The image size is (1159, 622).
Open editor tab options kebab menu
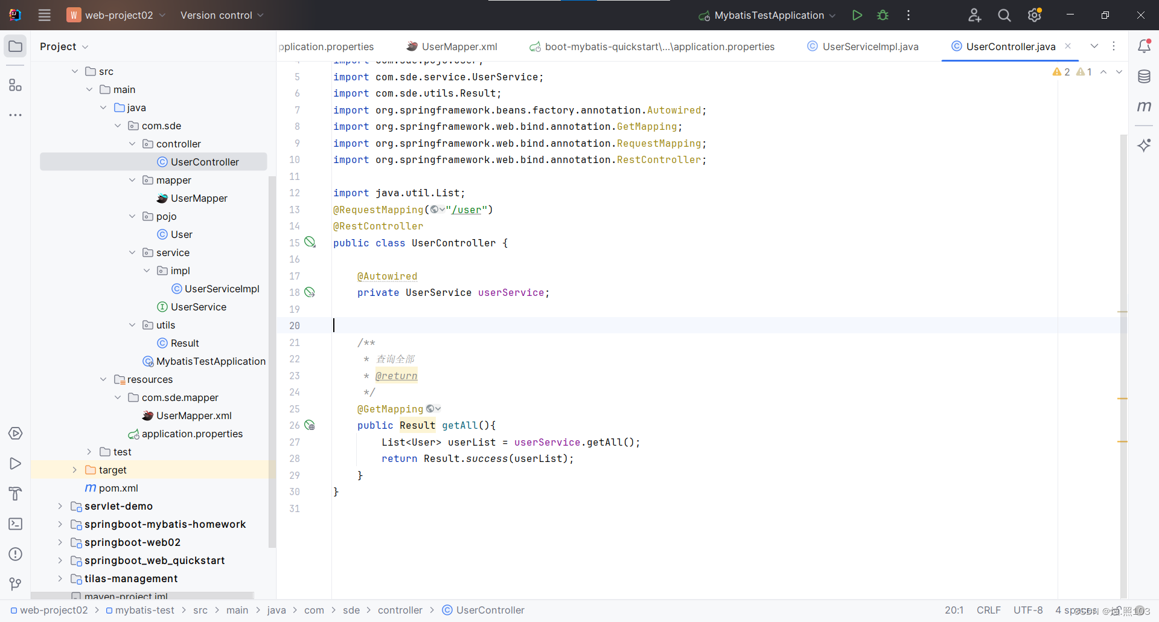point(1114,46)
